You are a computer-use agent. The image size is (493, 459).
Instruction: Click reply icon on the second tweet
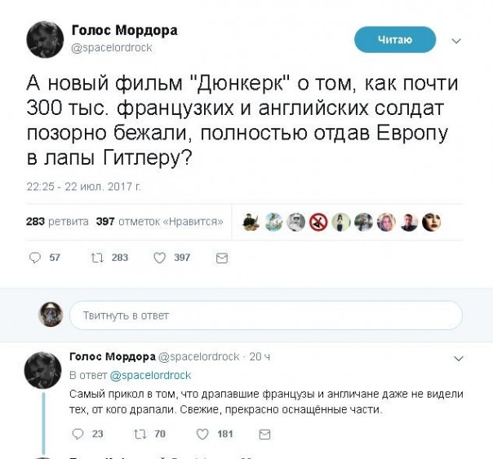tap(75, 434)
